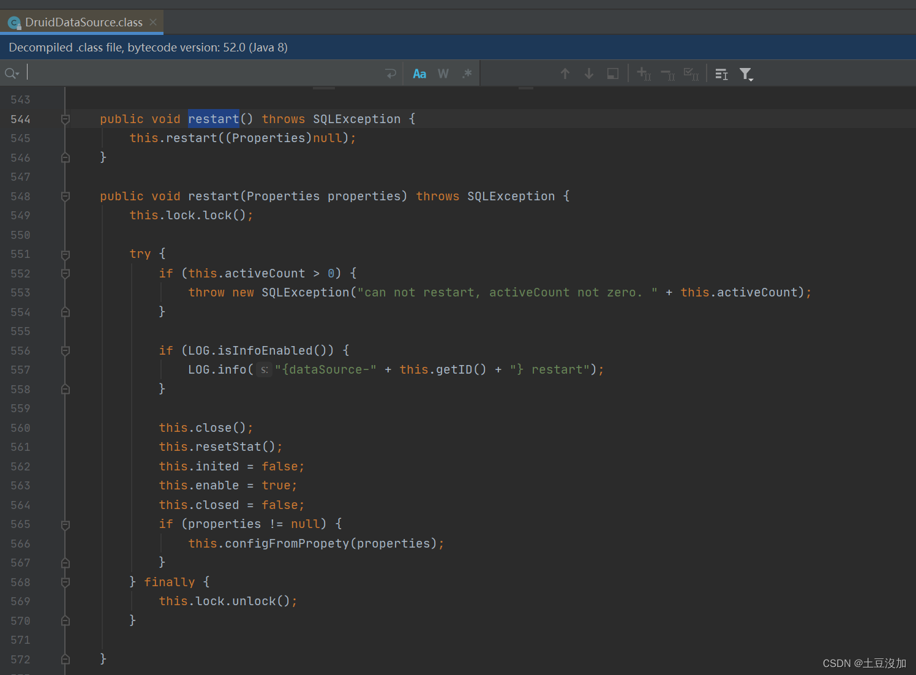Collapse the finally block at line 568
The height and width of the screenshot is (675, 916).
66,583
